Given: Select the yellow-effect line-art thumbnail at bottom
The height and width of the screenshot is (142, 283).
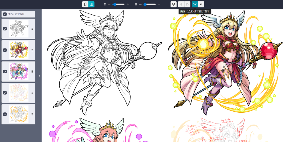Looking at the screenshot, I should pyautogui.click(x=19, y=114).
